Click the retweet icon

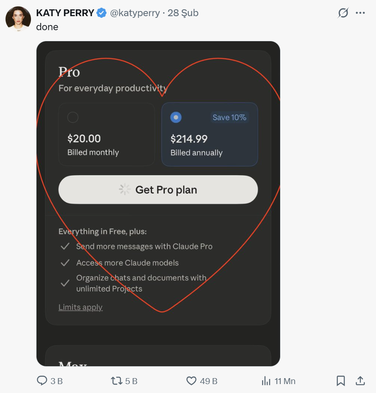point(117,381)
